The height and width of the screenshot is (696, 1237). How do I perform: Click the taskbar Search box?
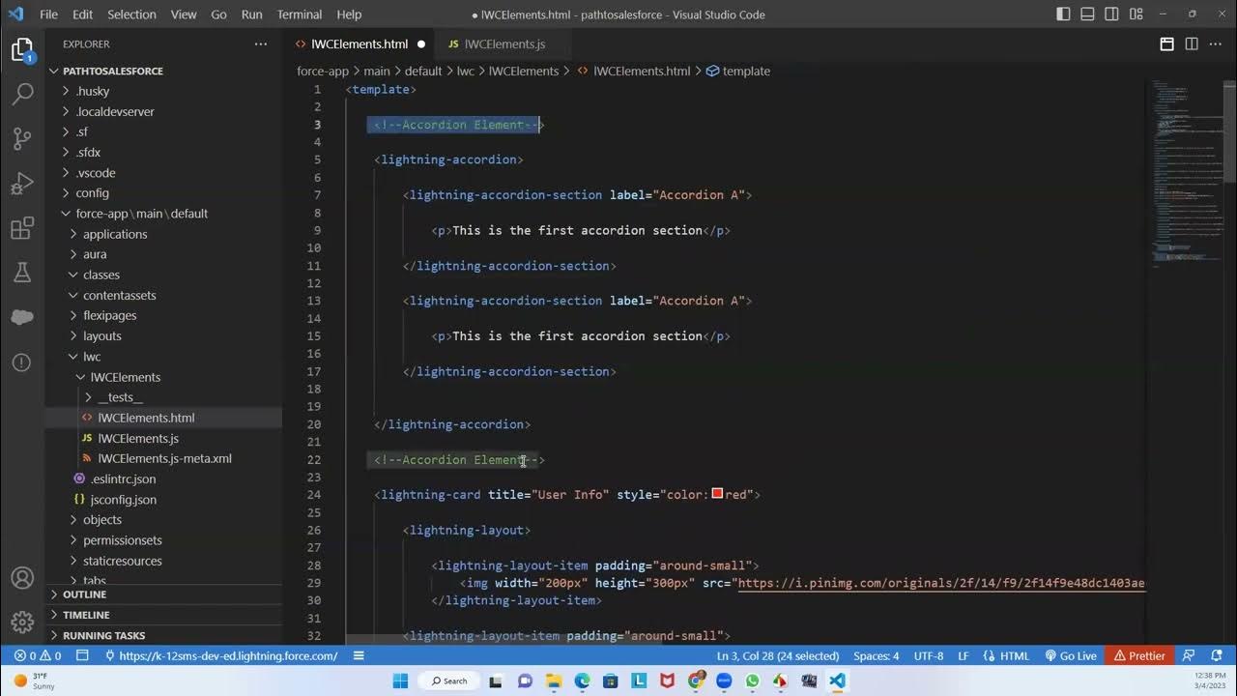(448, 681)
